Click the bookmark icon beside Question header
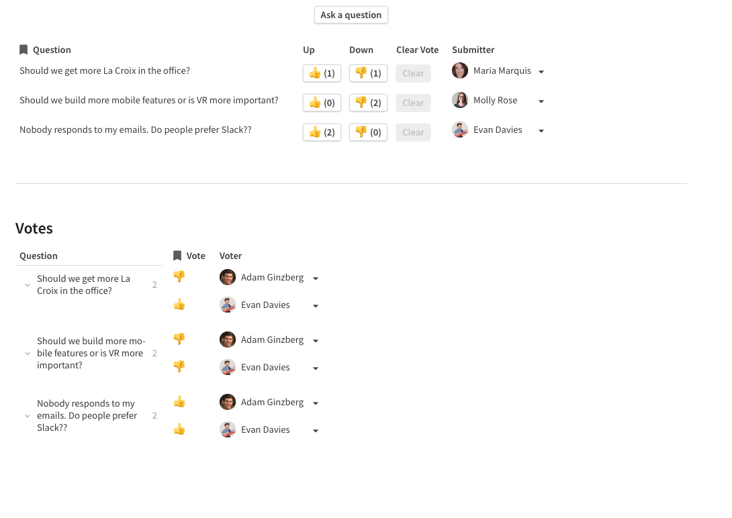This screenshot has height=518, width=732. [x=24, y=50]
